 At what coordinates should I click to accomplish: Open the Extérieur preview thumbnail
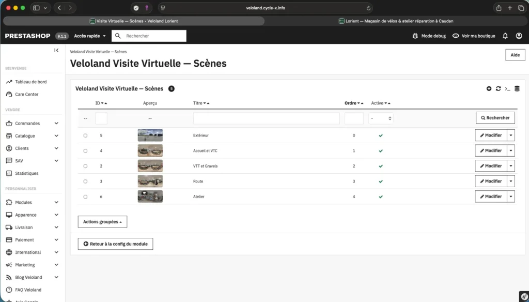150,135
